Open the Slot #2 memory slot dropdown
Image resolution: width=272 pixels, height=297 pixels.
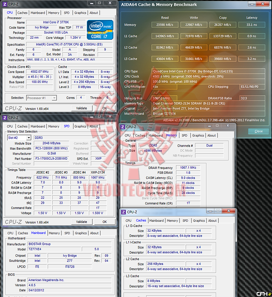tap(29, 138)
